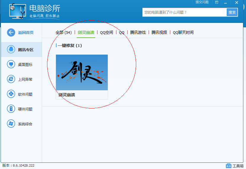Select the 桌面图标 sidebar label
Image resolution: width=246 pixels, height=169 pixels.
[25, 64]
